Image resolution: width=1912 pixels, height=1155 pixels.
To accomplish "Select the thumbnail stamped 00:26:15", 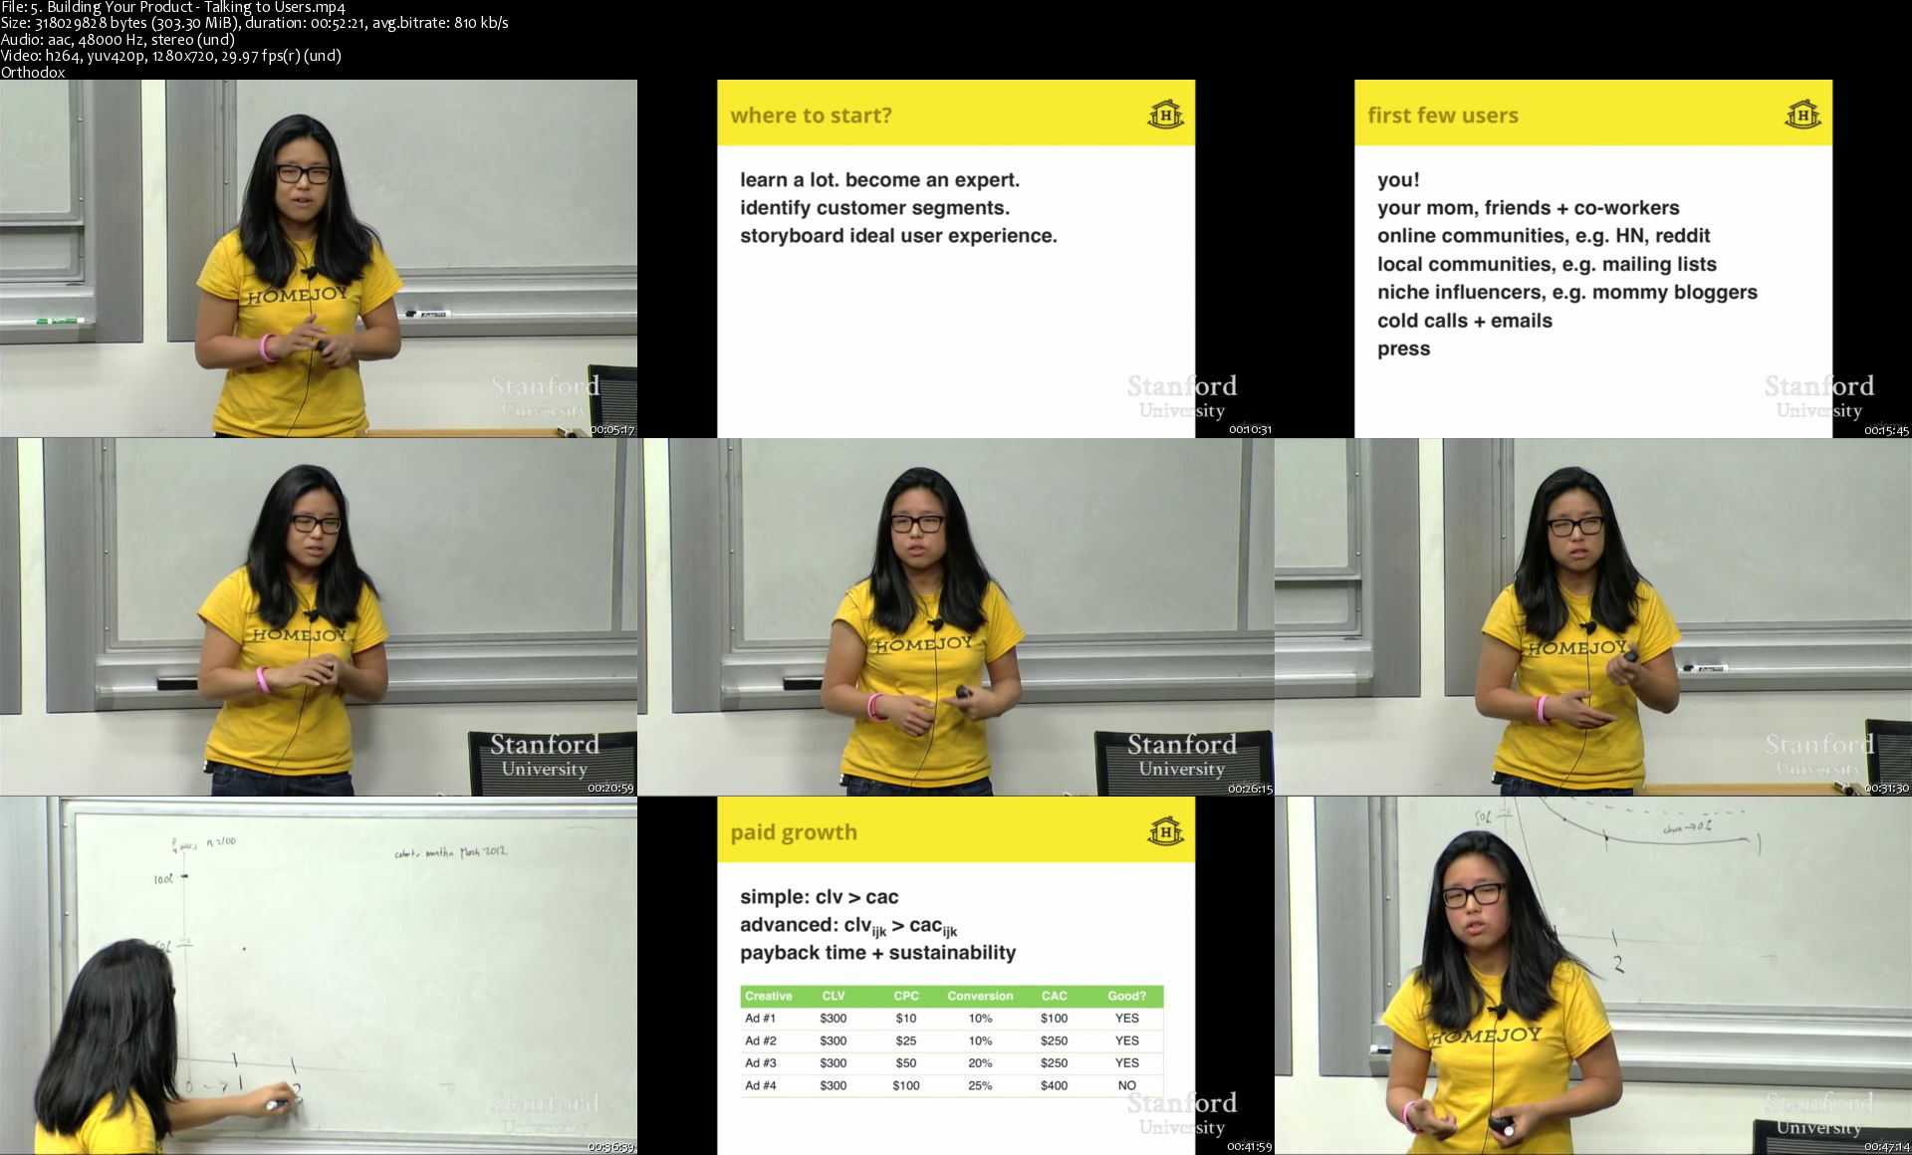I will (956, 617).
